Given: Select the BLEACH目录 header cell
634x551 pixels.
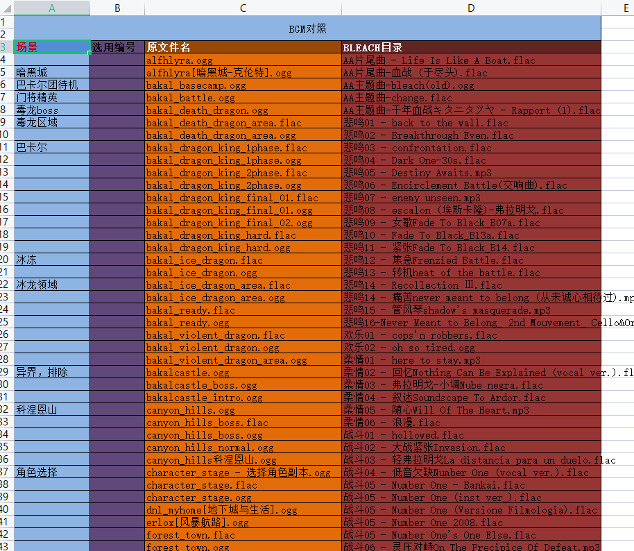Looking at the screenshot, I should tap(471, 47).
